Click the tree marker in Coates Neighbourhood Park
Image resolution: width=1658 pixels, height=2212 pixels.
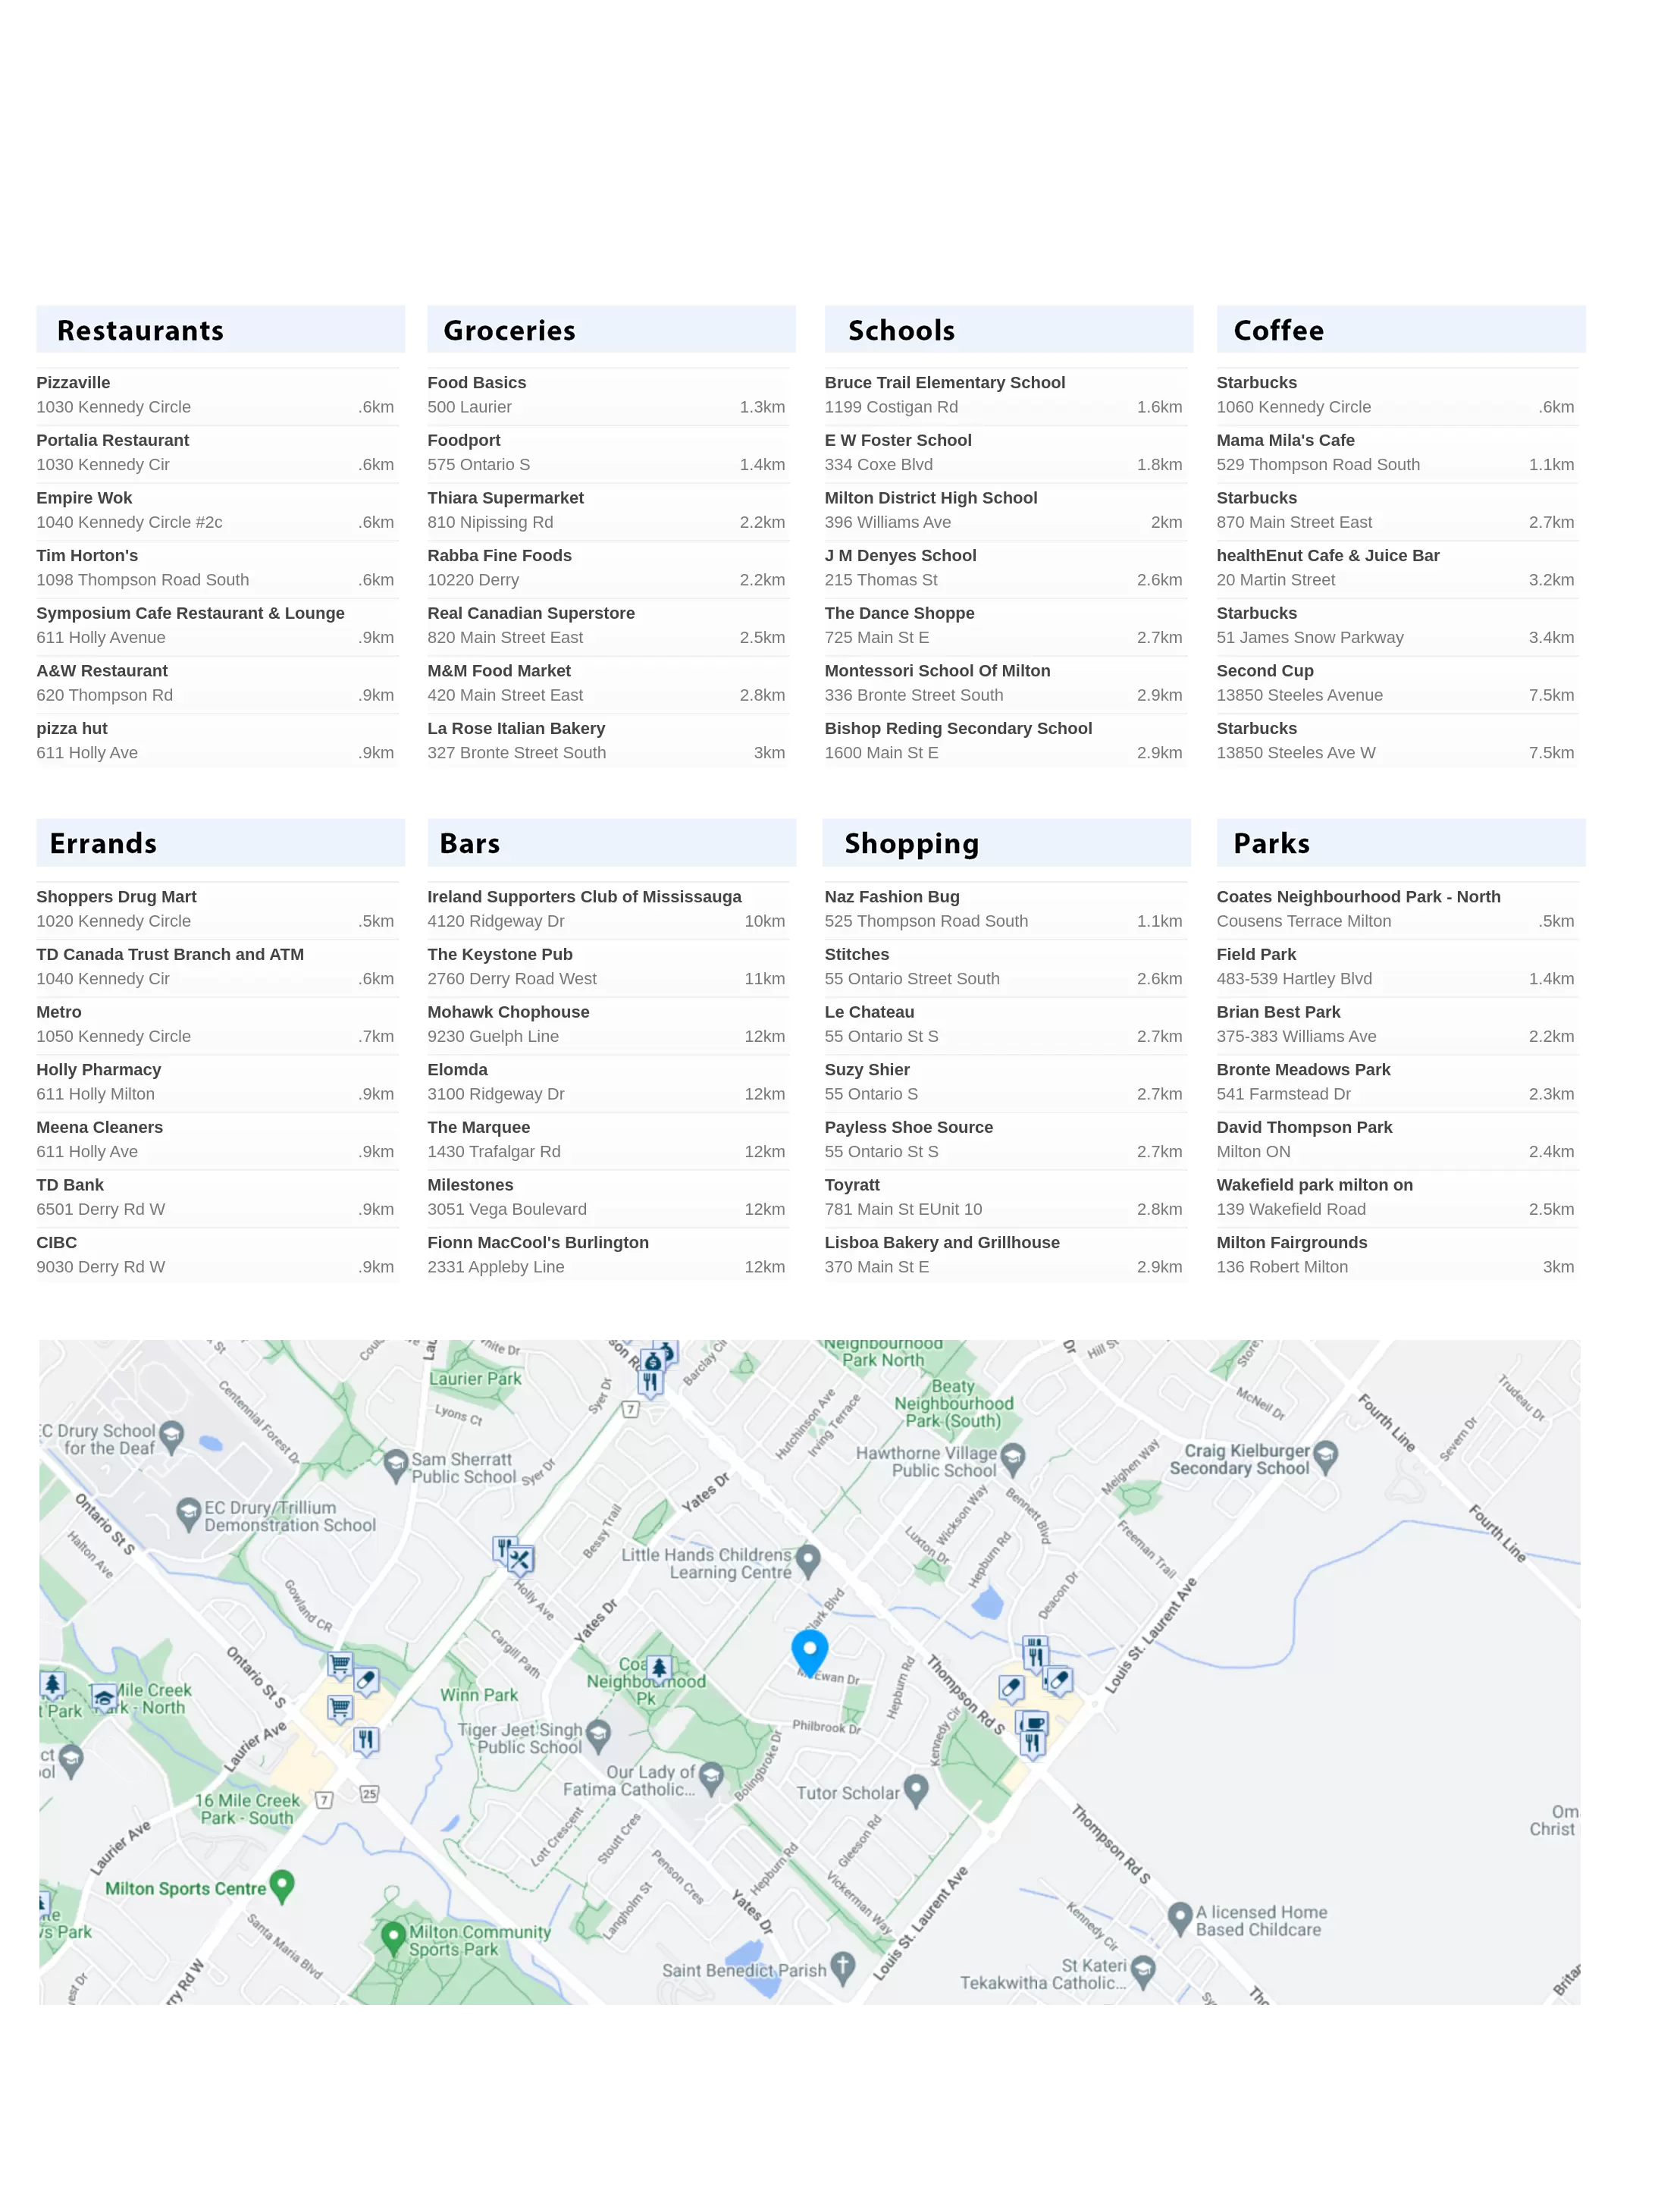coord(658,1667)
